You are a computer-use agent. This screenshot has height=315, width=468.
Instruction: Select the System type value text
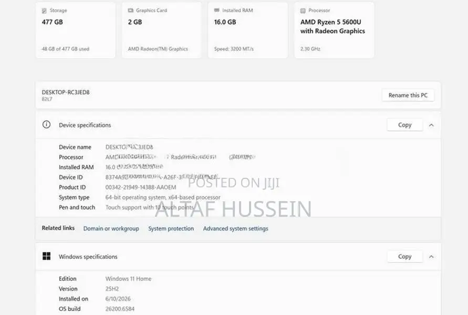(x=163, y=197)
